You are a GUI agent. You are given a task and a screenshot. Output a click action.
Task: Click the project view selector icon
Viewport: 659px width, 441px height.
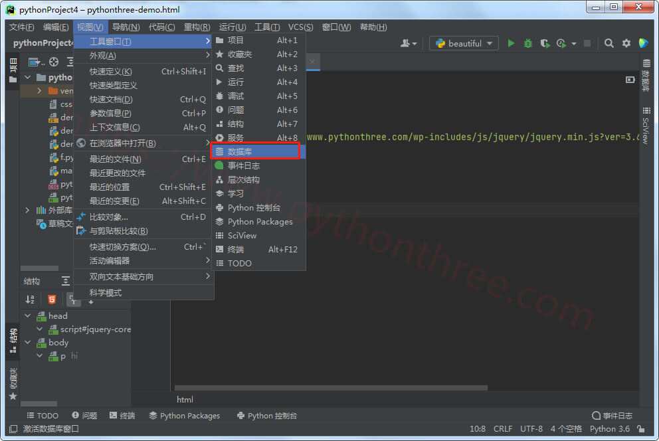[36, 62]
